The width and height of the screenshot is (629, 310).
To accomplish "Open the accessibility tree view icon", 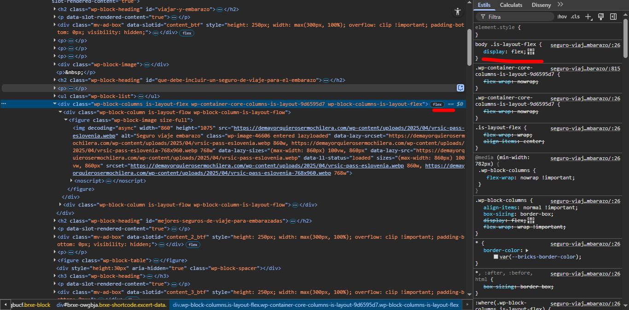I will click(457, 11).
